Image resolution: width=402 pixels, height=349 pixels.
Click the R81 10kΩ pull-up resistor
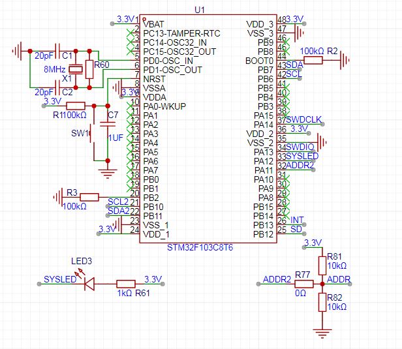click(x=322, y=265)
